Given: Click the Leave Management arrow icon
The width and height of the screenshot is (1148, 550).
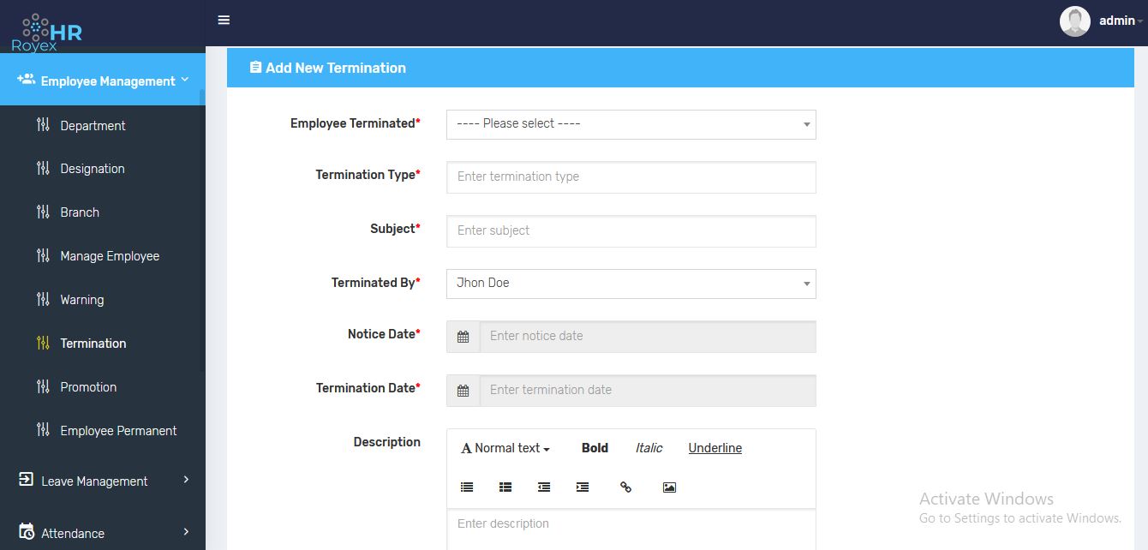Looking at the screenshot, I should 26,480.
